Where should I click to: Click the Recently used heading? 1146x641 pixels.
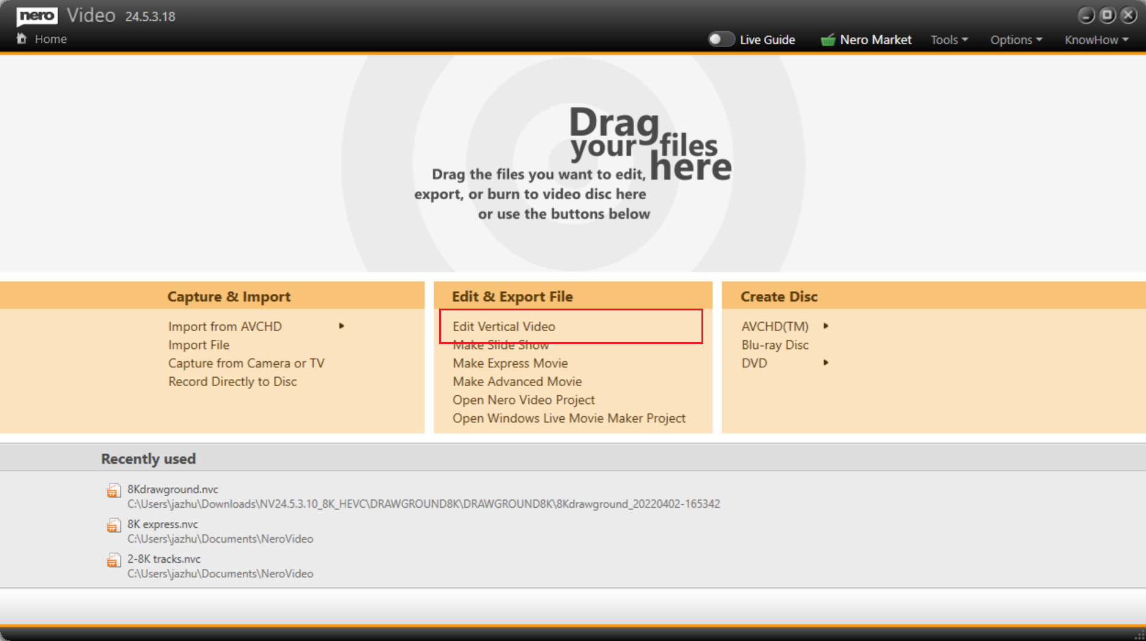[148, 459]
